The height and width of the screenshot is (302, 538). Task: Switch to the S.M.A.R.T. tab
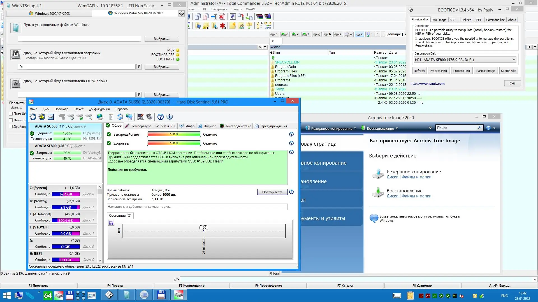pyautogui.click(x=165, y=126)
